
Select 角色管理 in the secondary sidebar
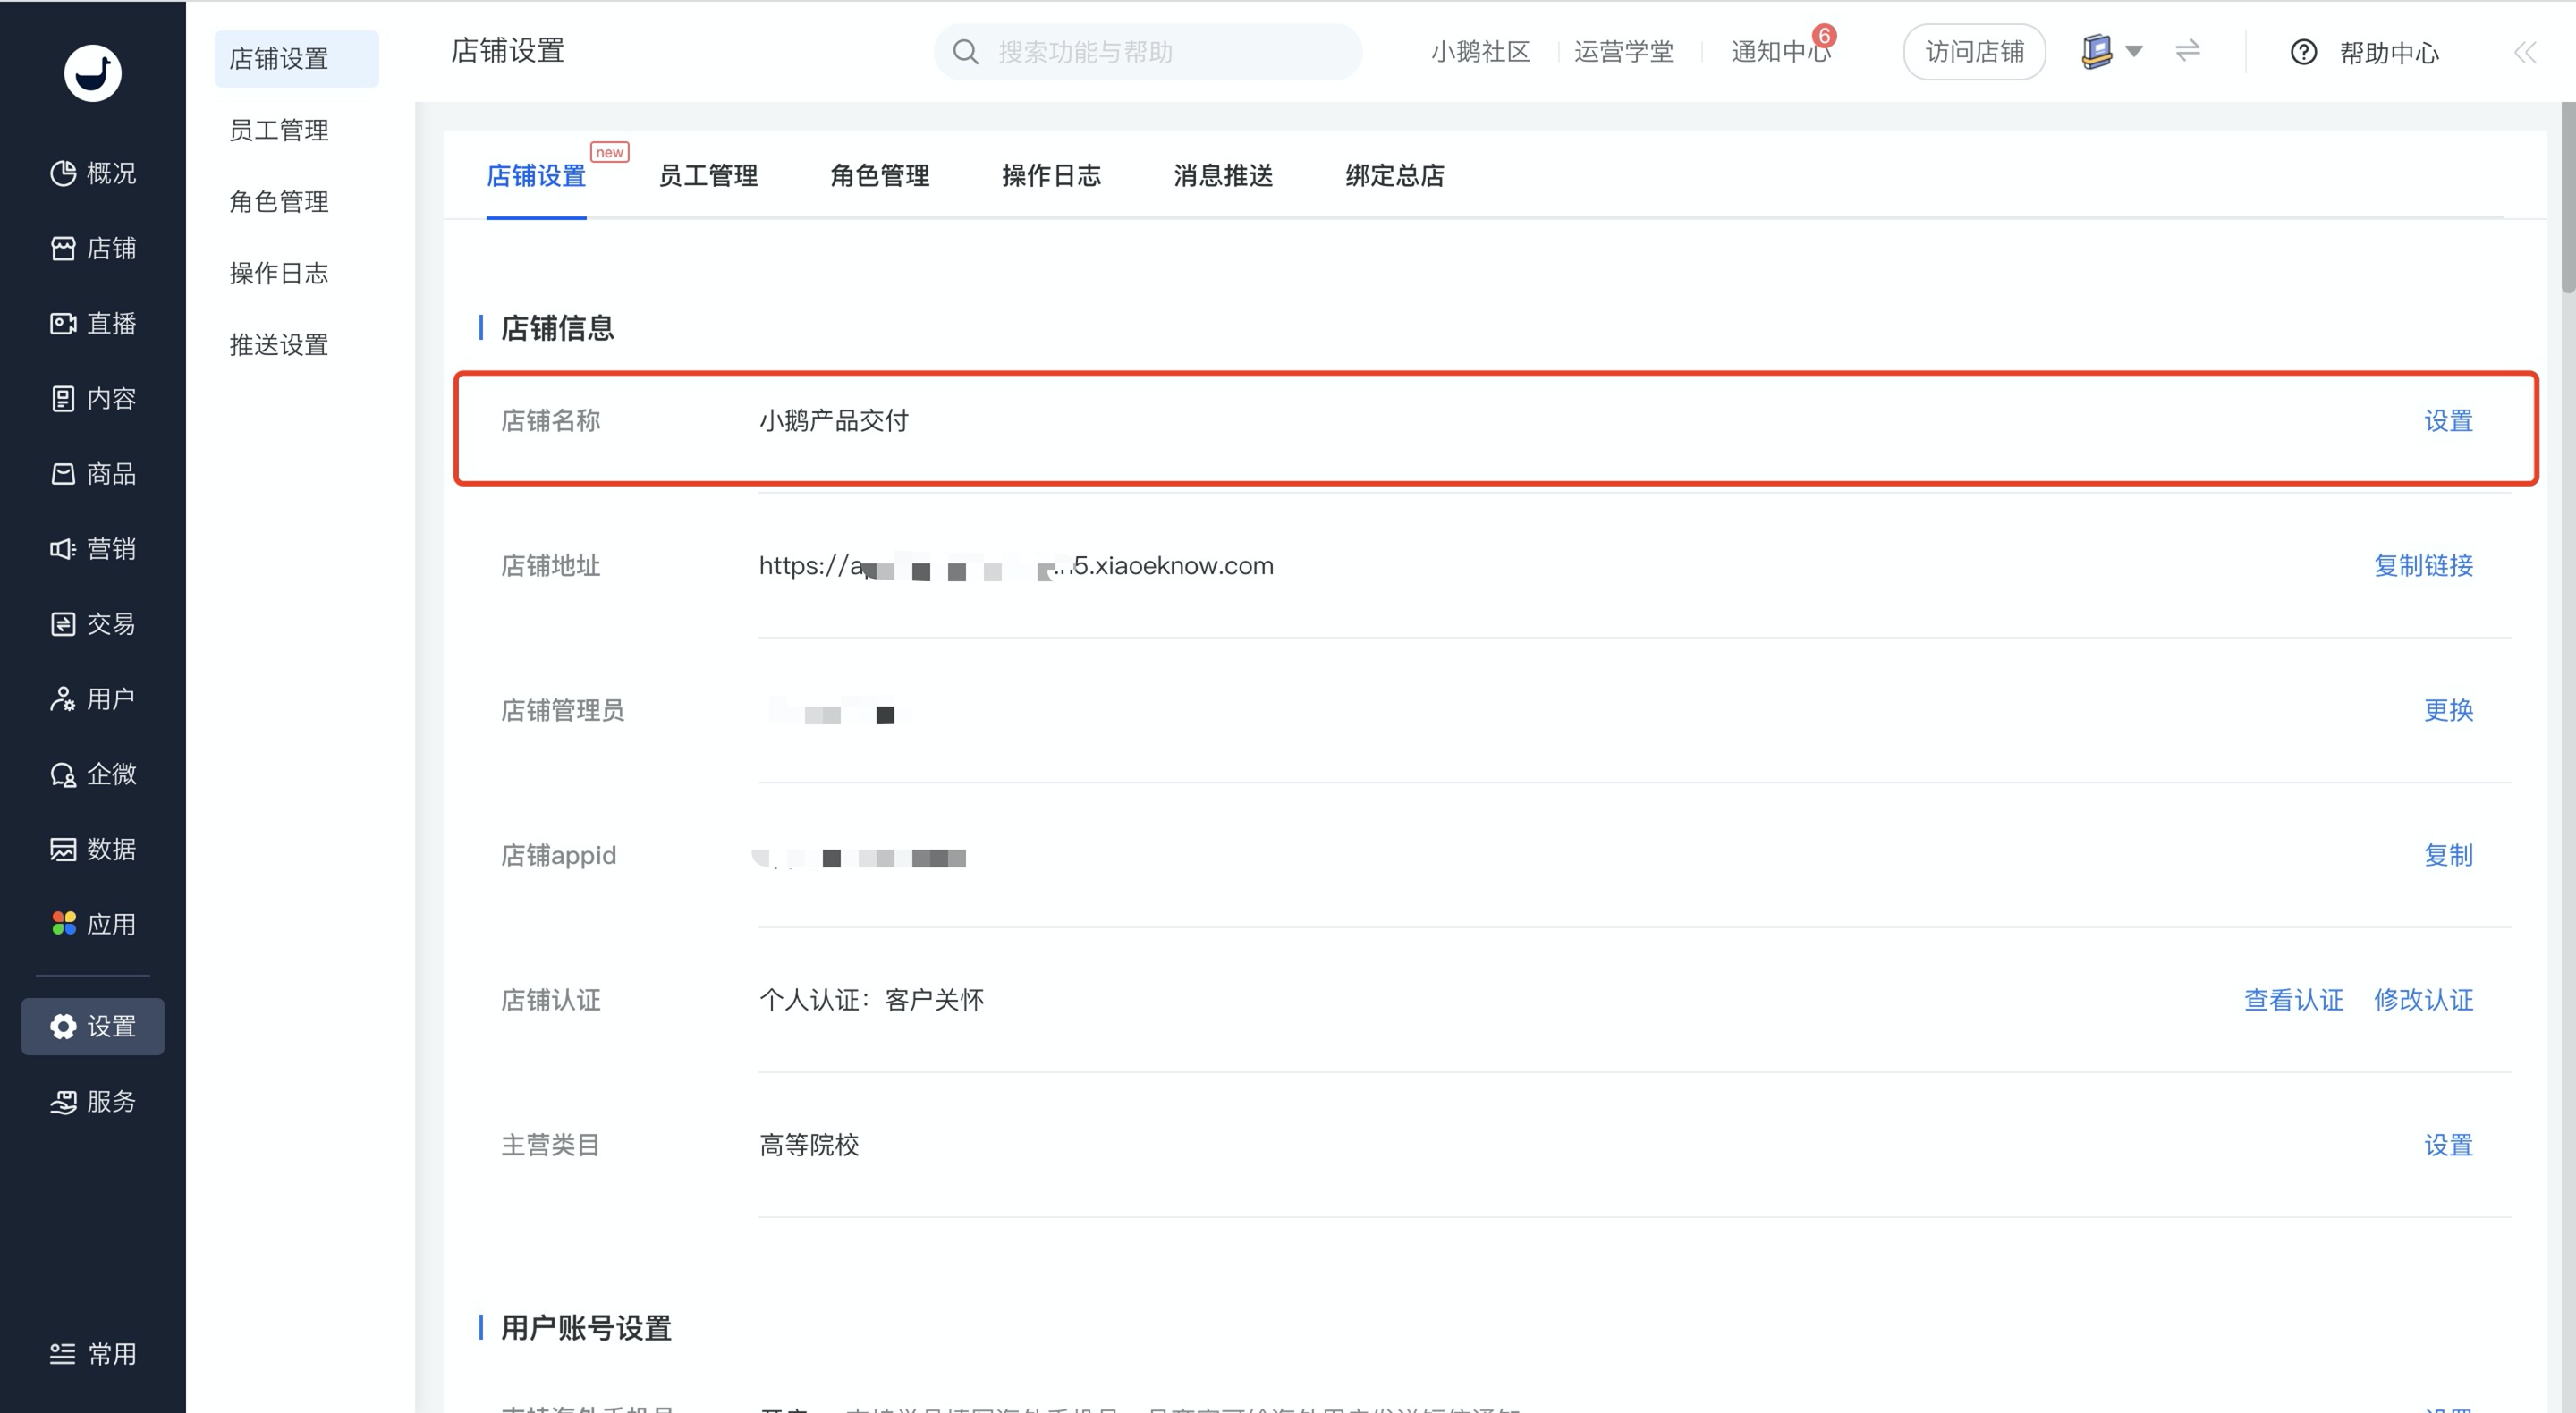pos(279,202)
